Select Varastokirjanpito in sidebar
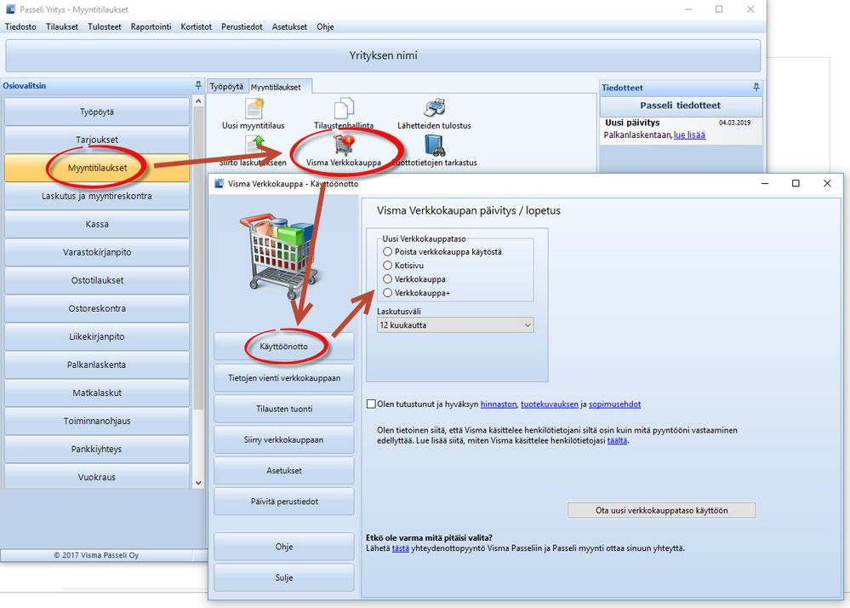Screen dimensions: 850x608 pos(97,252)
